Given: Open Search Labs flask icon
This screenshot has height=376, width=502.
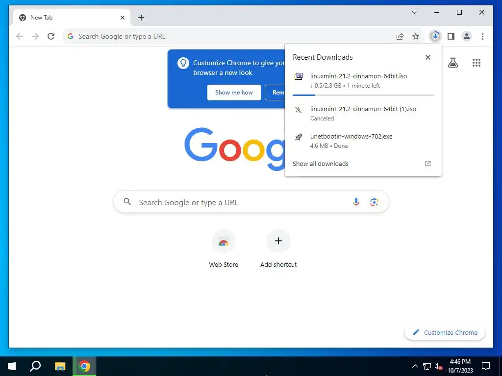Looking at the screenshot, I should 452,63.
